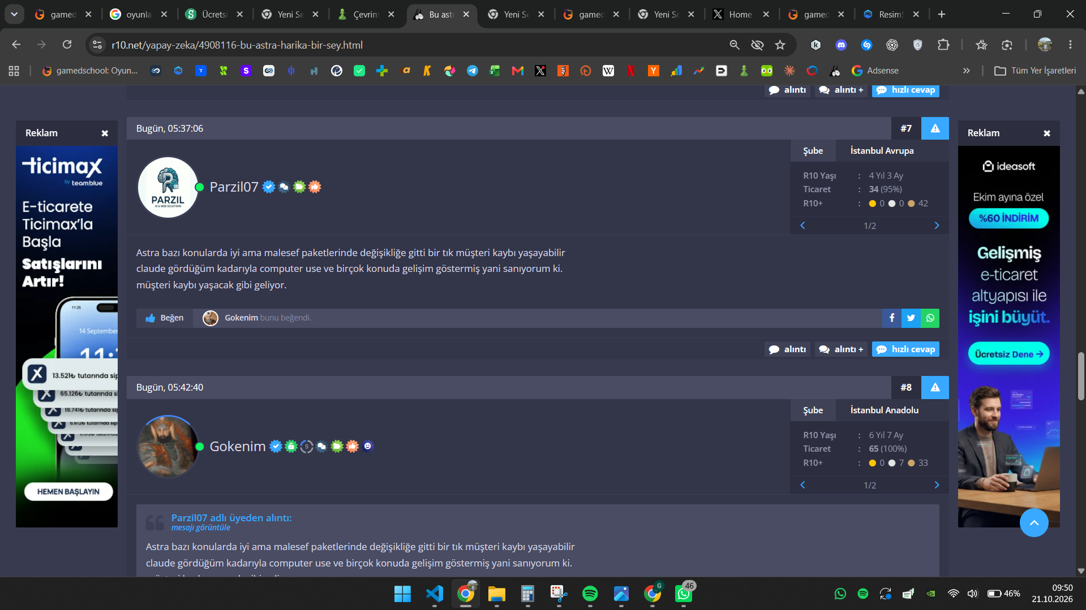Close the right Reklam panel
This screenshot has width=1086, height=610.
pos(1047,133)
